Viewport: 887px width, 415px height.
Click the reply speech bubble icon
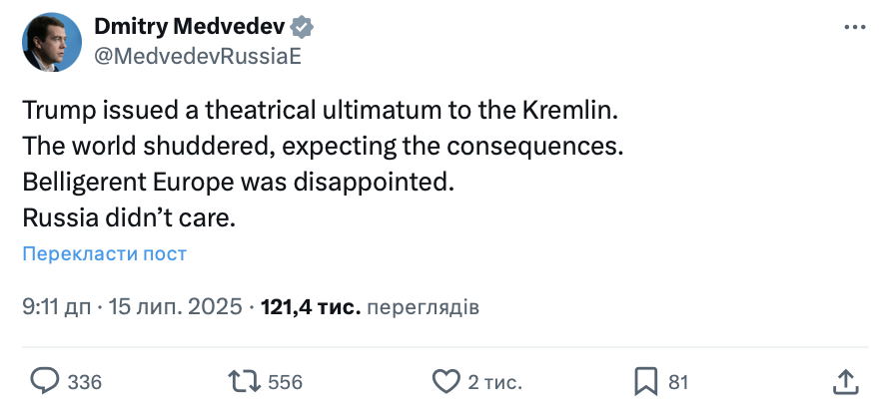tap(46, 380)
